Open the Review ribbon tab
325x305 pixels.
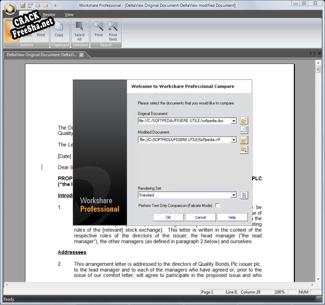coord(49,15)
